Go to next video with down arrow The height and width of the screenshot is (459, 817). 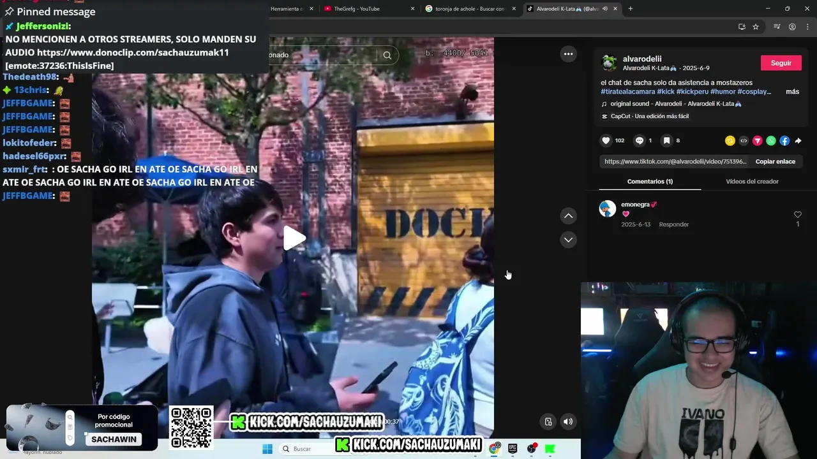(568, 240)
